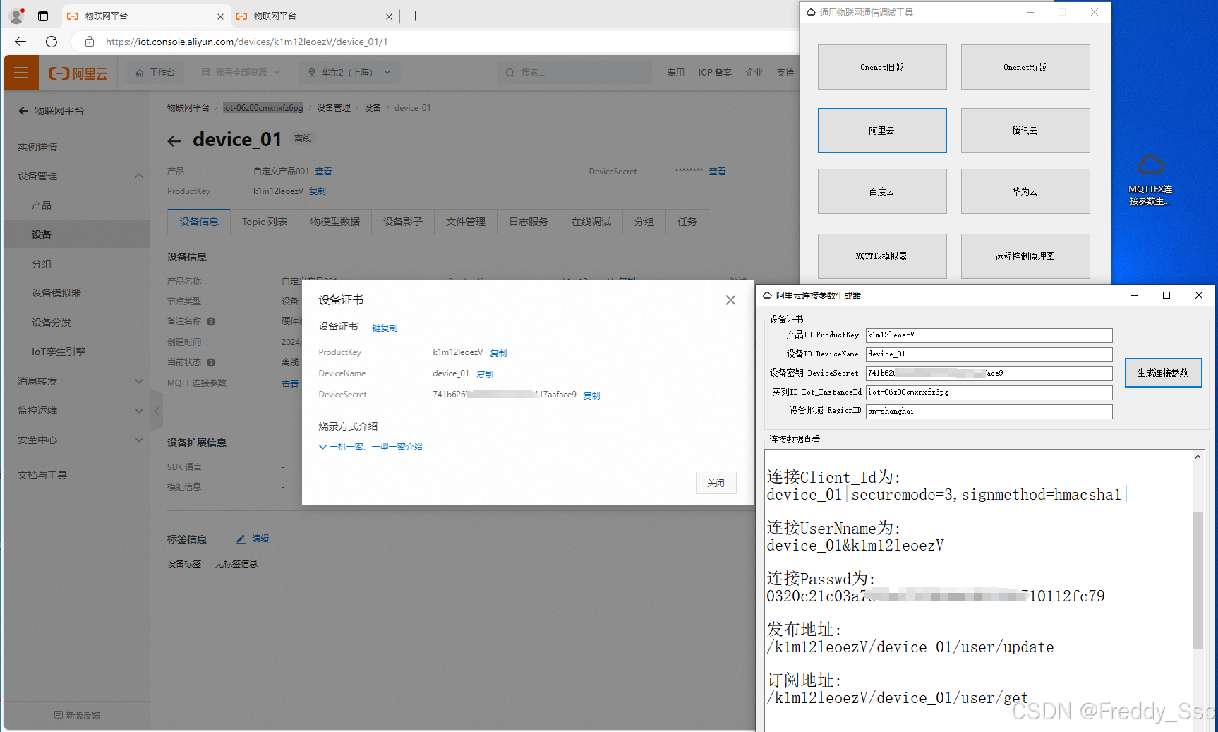This screenshot has height=732, width=1218.
Task: Click the Onenet旧版 button
Action: (x=882, y=67)
